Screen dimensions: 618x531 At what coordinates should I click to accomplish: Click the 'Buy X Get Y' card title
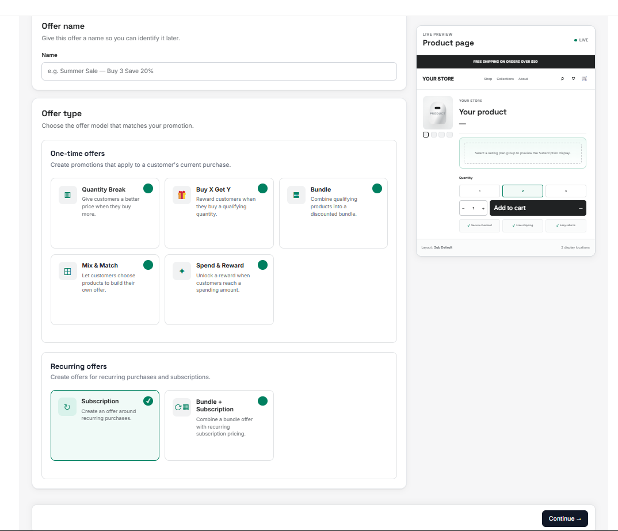tap(213, 189)
